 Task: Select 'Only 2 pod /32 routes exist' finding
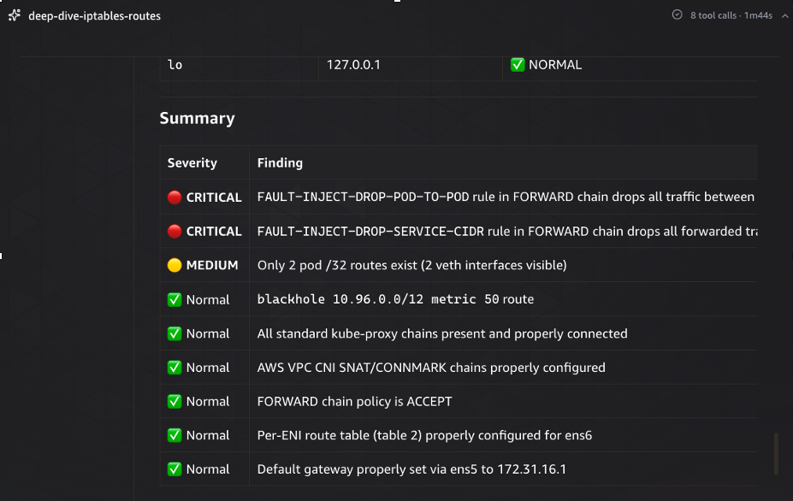point(411,265)
